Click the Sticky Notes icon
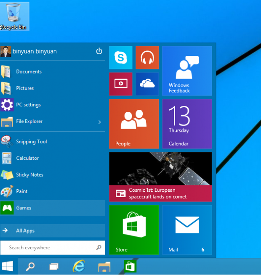261x275 pixels. [x=7, y=175]
